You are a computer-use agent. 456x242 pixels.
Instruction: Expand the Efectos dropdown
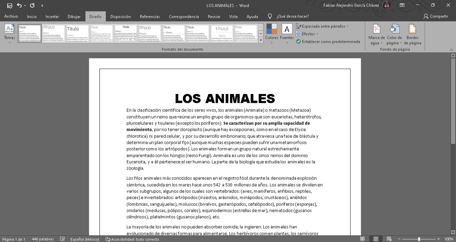[x=307, y=34]
